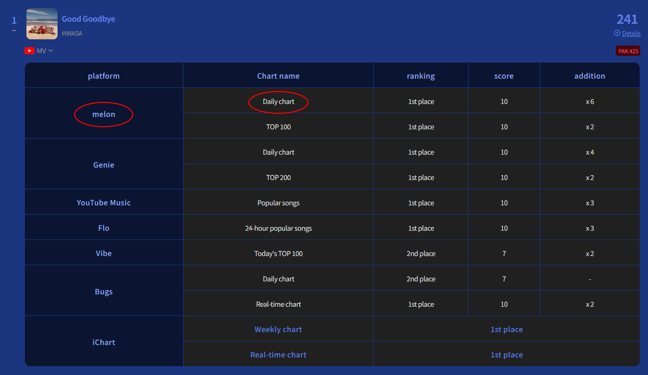Image resolution: width=648 pixels, height=375 pixels.
Task: Click x2 addition in TOP 100 row
Action: (x=590, y=127)
